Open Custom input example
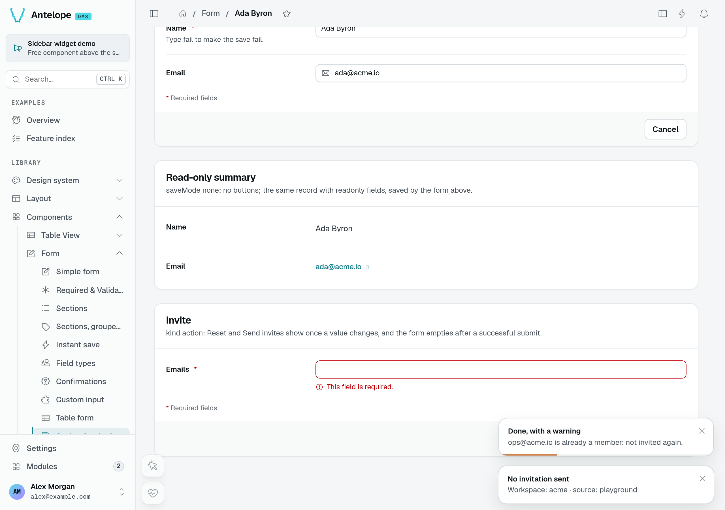 [82, 399]
